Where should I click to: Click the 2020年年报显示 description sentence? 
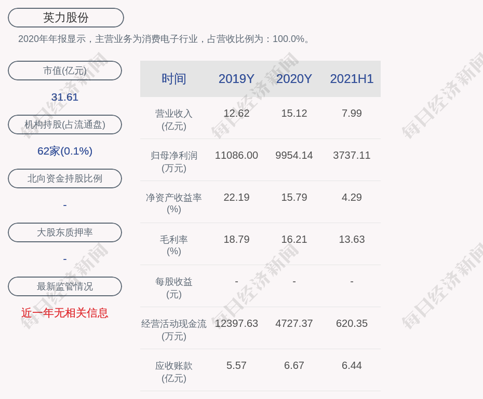164,39
